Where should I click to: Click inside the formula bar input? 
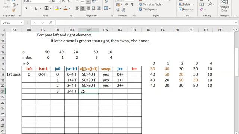coord(145,23)
